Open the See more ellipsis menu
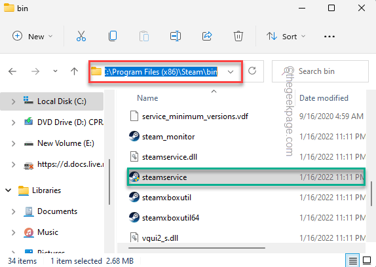Viewport: 376px width, 267px height. click(329, 37)
